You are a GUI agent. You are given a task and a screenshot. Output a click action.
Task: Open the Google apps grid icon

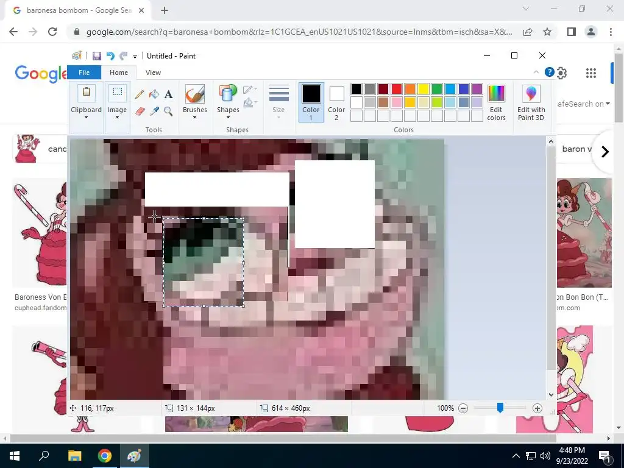(x=591, y=73)
